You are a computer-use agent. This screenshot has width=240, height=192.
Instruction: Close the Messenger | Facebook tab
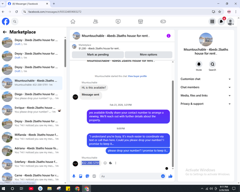pyautogui.click(x=47, y=3)
